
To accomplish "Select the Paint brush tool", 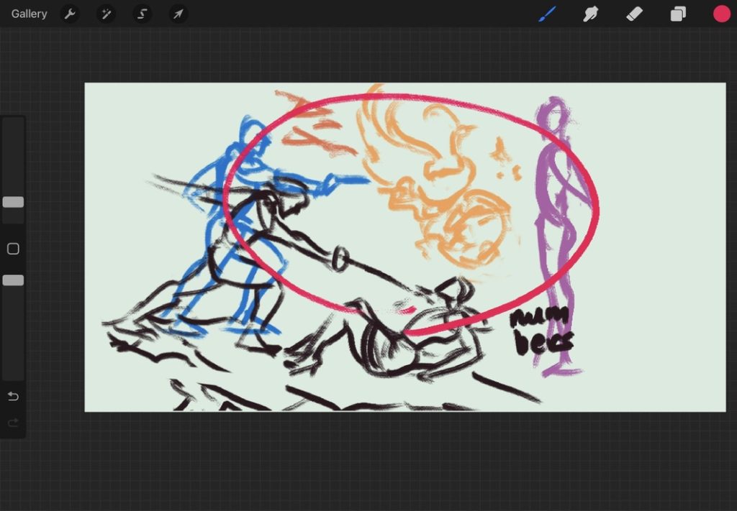I will coord(548,14).
